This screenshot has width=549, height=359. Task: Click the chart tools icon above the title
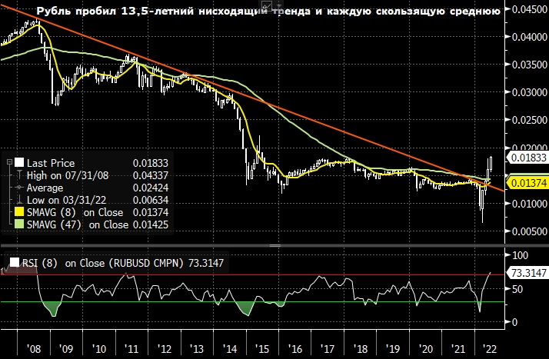(x=268, y=4)
